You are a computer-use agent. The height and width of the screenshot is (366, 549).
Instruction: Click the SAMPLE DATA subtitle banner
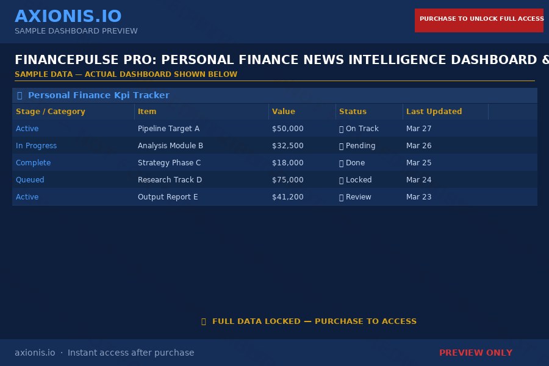click(x=126, y=74)
